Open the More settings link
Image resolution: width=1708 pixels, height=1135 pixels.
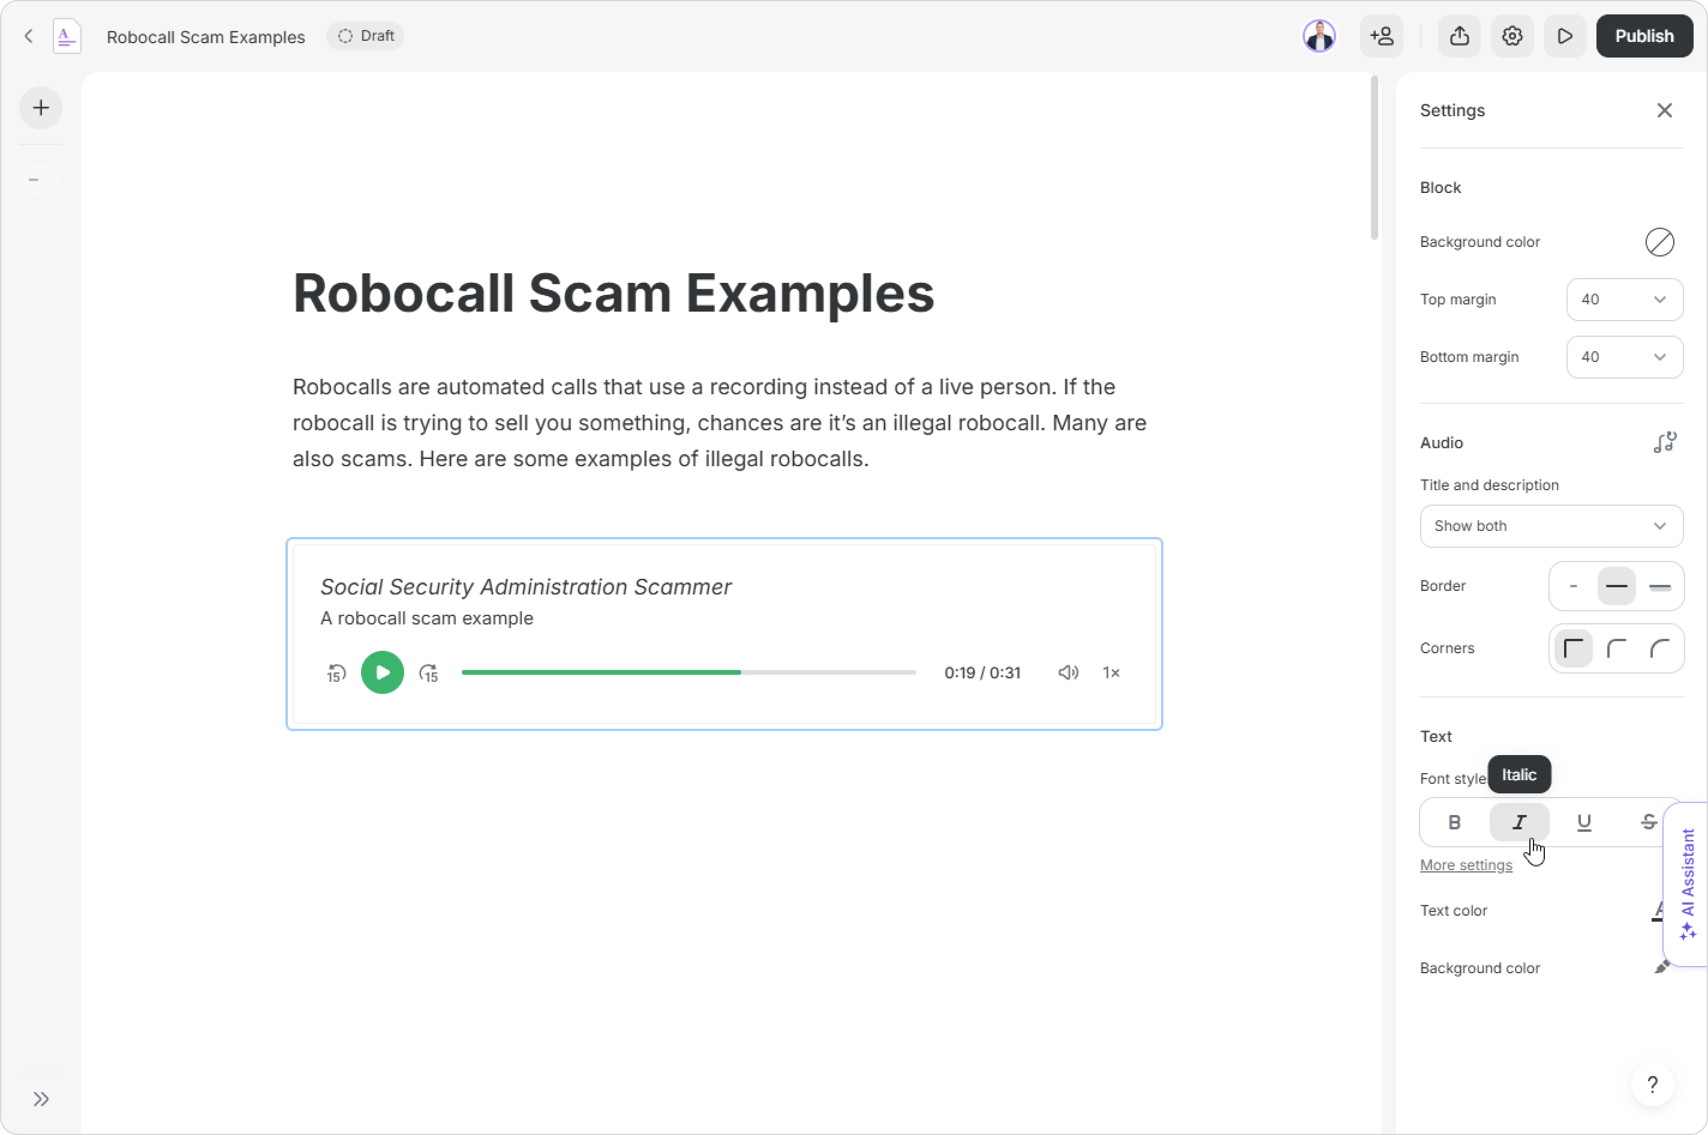(x=1465, y=865)
